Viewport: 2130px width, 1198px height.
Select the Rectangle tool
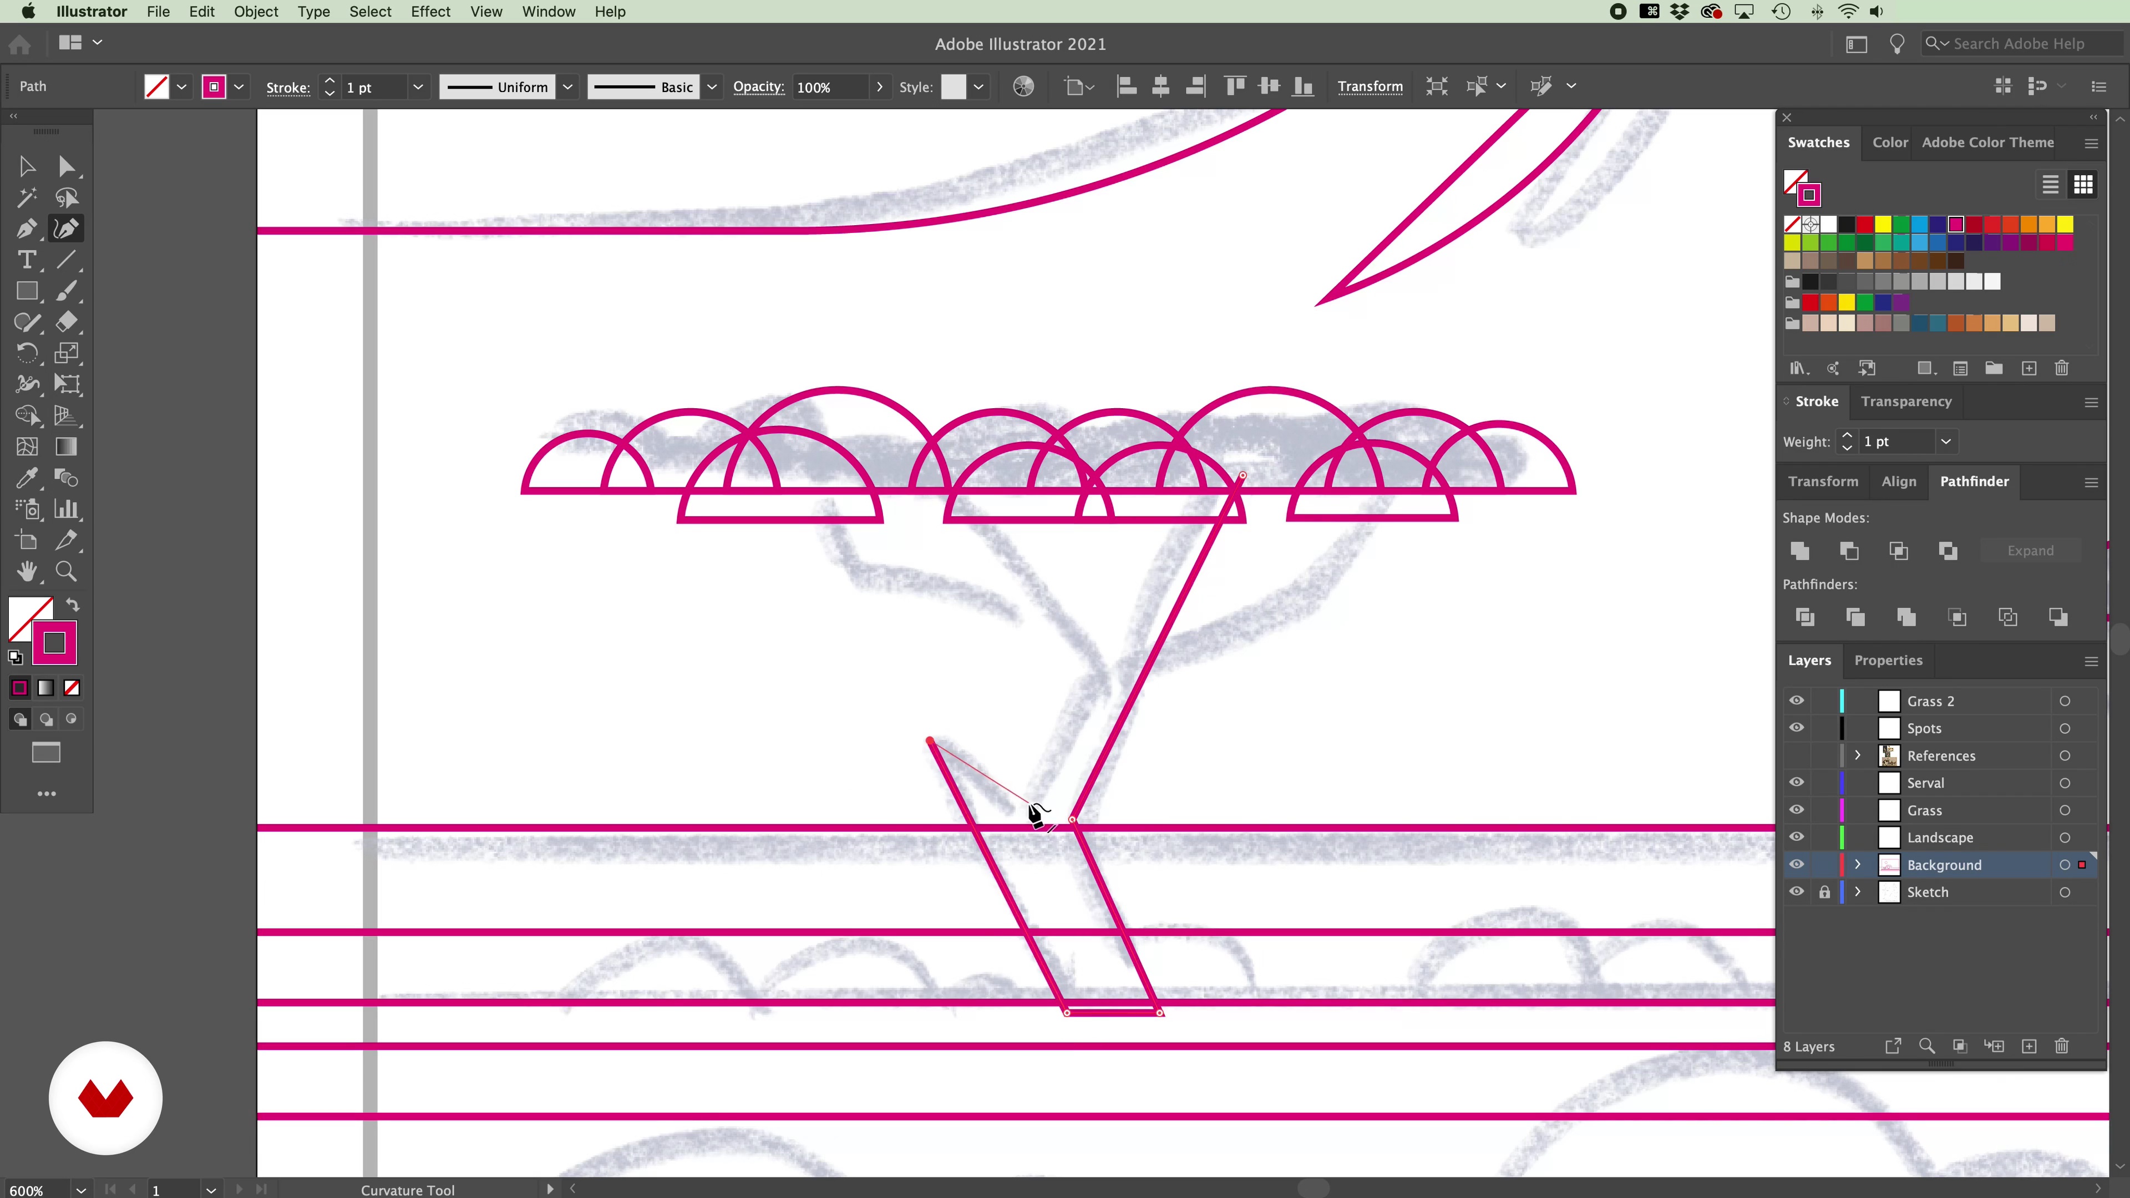(27, 291)
